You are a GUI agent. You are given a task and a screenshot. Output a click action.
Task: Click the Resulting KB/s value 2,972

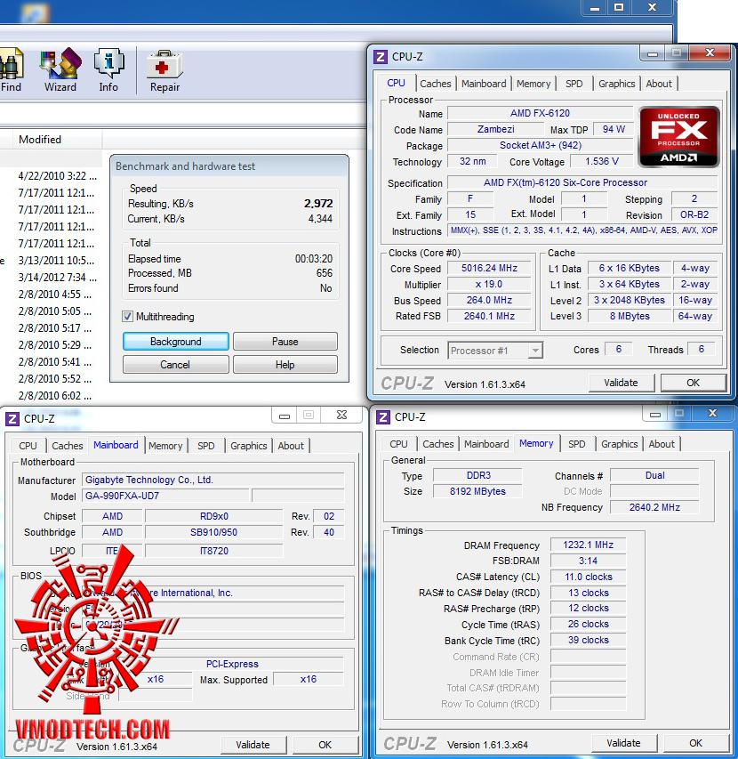[318, 203]
